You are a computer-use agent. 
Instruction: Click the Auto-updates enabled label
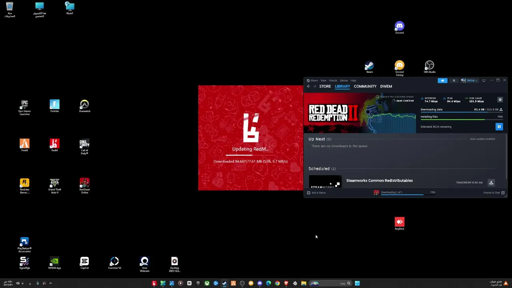click(x=482, y=139)
